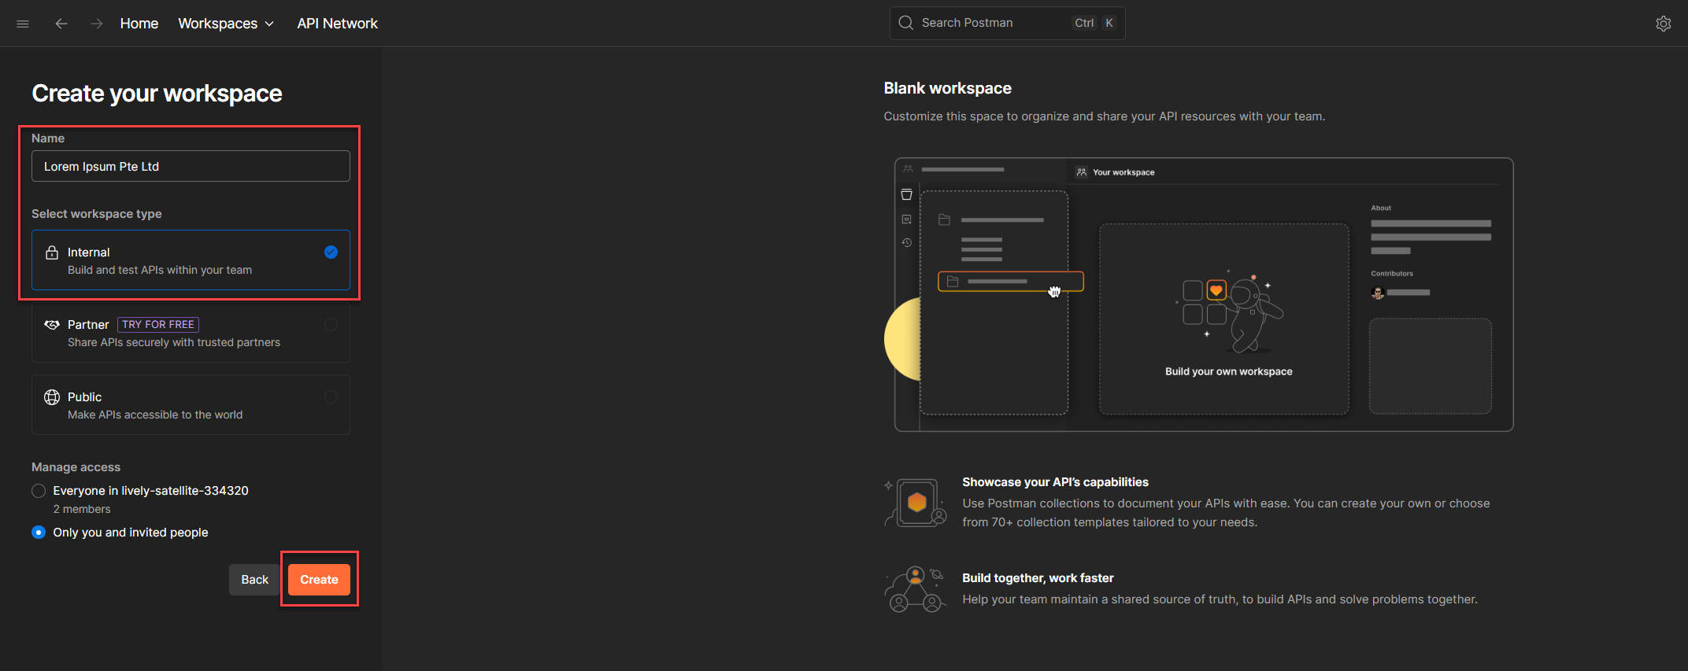Image resolution: width=1688 pixels, height=671 pixels.
Task: Click the globe icon beside Public
Action: coord(52,397)
